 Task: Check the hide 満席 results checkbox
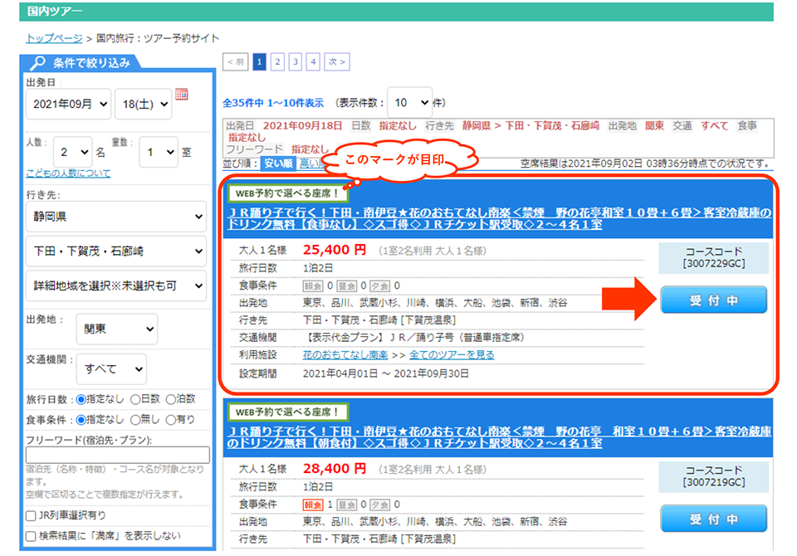(x=31, y=537)
